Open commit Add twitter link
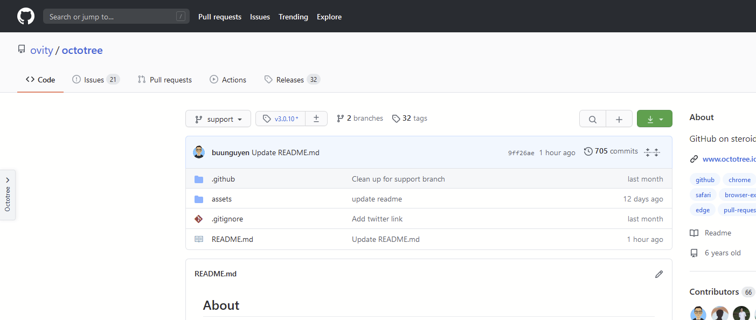Image resolution: width=756 pixels, height=320 pixels. click(x=377, y=219)
